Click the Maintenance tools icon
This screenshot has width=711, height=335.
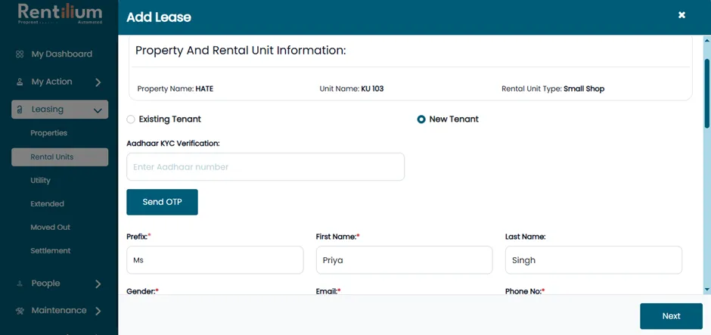[20, 311]
